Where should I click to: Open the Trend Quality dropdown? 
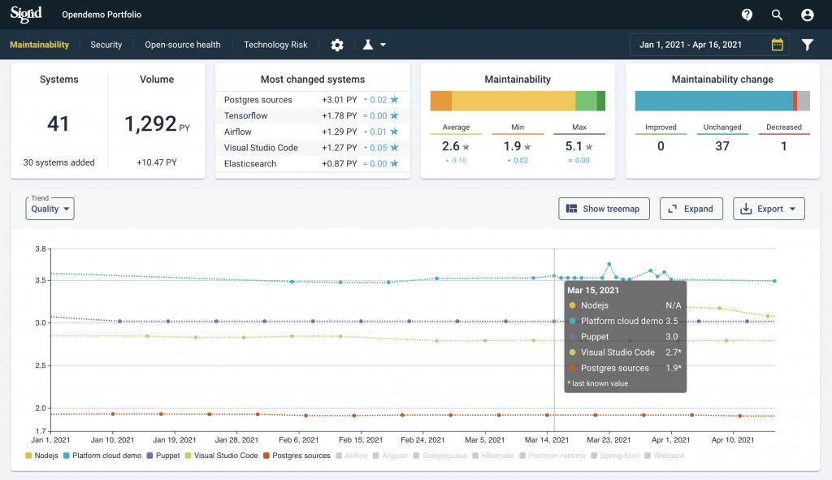coord(50,209)
